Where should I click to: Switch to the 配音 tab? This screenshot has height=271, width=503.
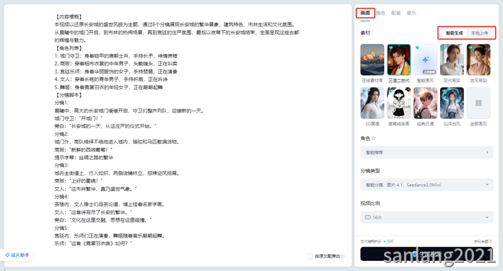point(396,13)
